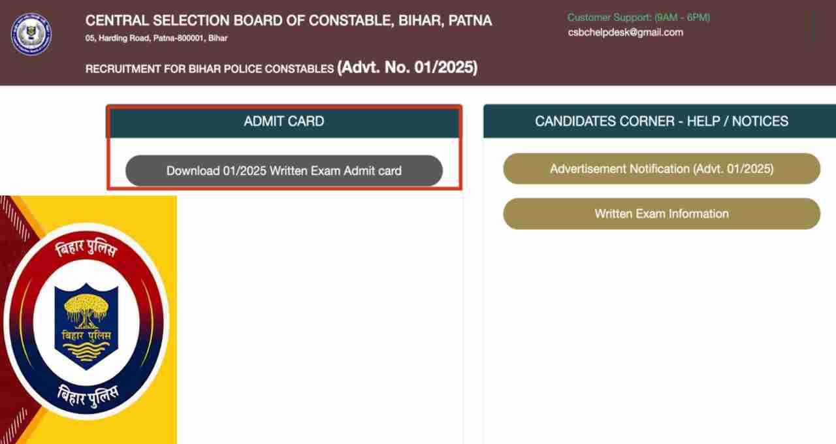
Task: Click the empty area below admit card button
Action: 320,313
